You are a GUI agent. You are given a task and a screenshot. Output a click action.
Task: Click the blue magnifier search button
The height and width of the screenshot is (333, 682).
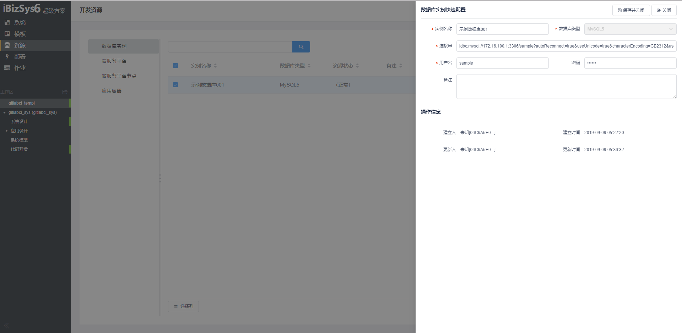click(x=301, y=47)
